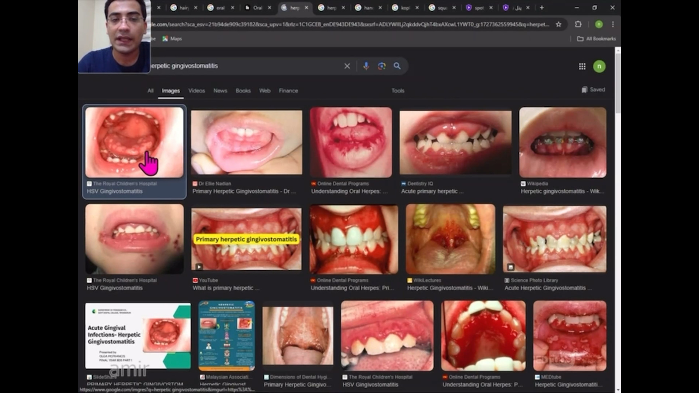The width and height of the screenshot is (699, 393).
Task: Select the News search tab
Action: pos(220,91)
